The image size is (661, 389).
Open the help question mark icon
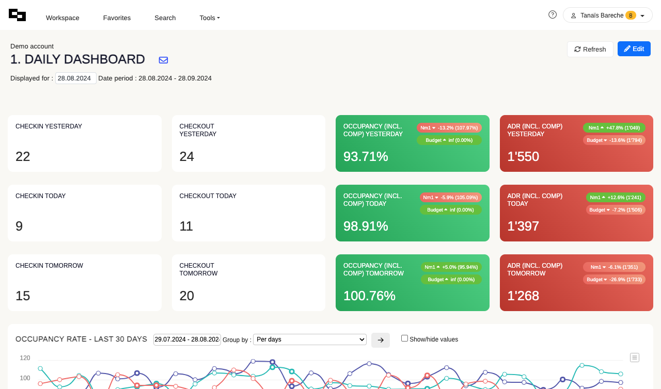pyautogui.click(x=553, y=14)
